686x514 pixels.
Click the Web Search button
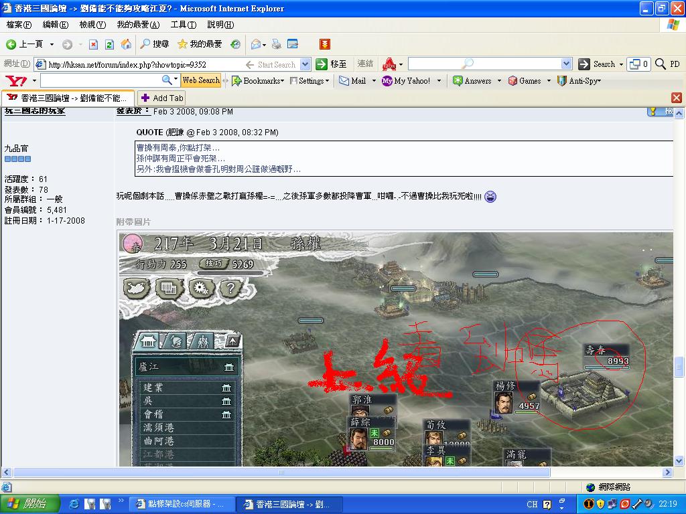(201, 80)
